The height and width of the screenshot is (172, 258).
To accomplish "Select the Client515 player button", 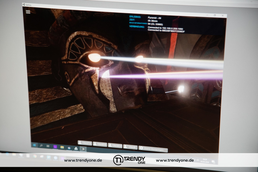I will pos(100,144).
